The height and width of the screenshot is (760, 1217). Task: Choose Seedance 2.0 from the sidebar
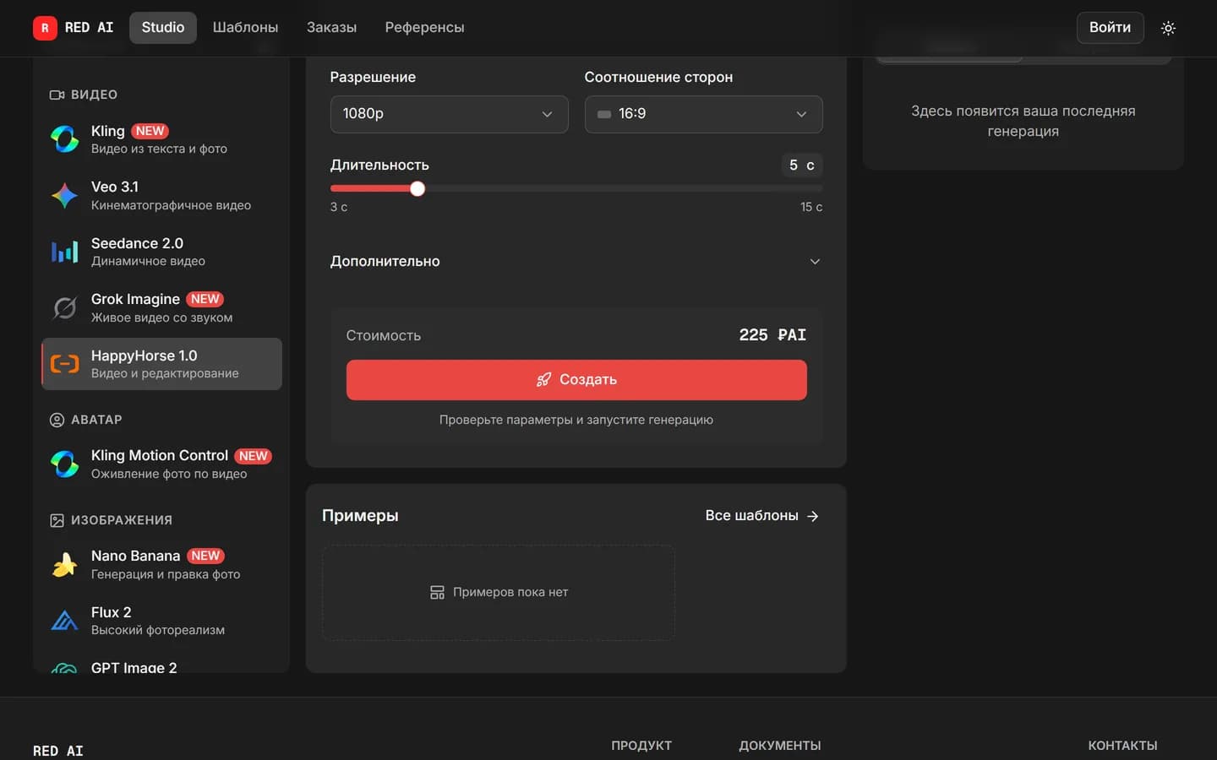click(161, 252)
